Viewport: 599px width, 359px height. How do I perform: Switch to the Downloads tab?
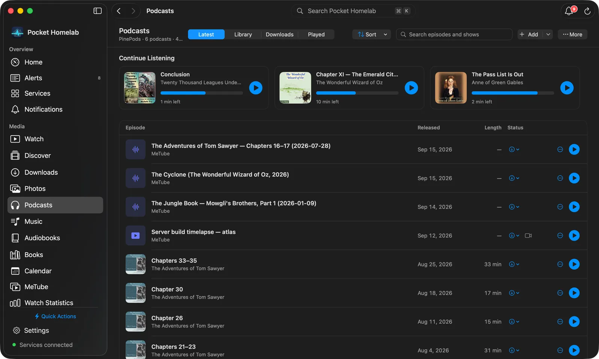[x=280, y=34]
